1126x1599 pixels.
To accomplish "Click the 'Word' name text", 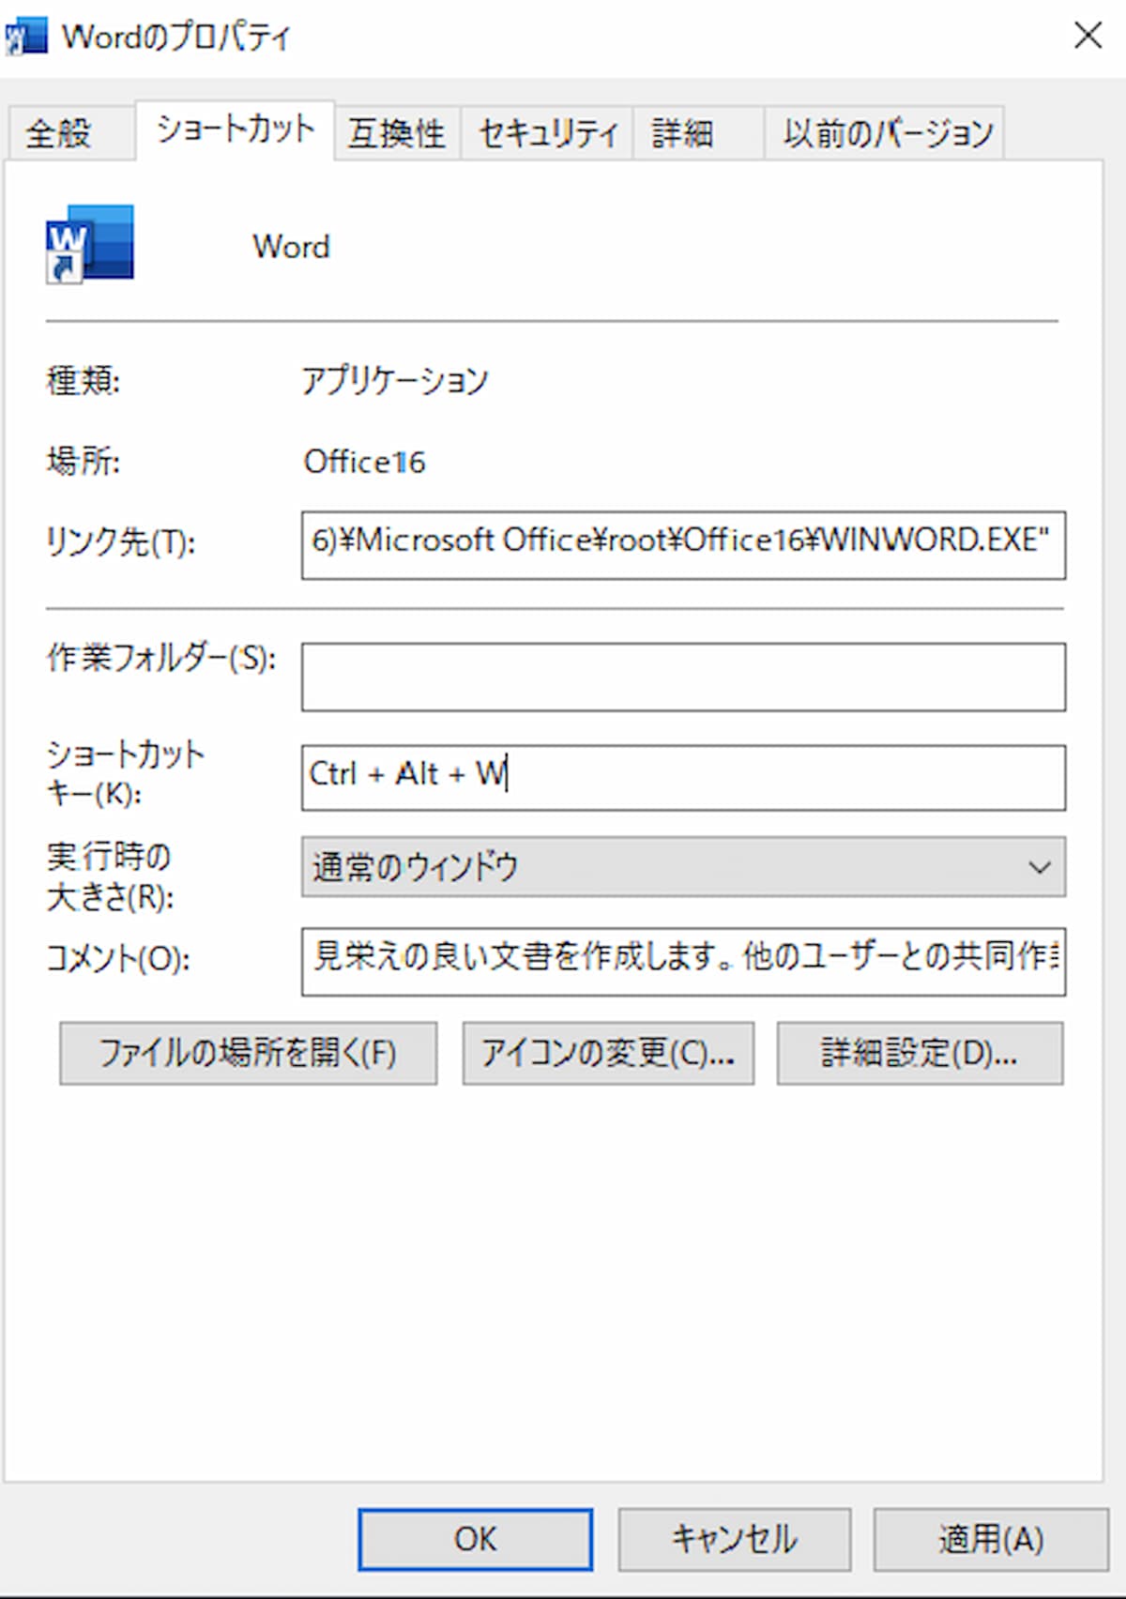I will [x=291, y=247].
